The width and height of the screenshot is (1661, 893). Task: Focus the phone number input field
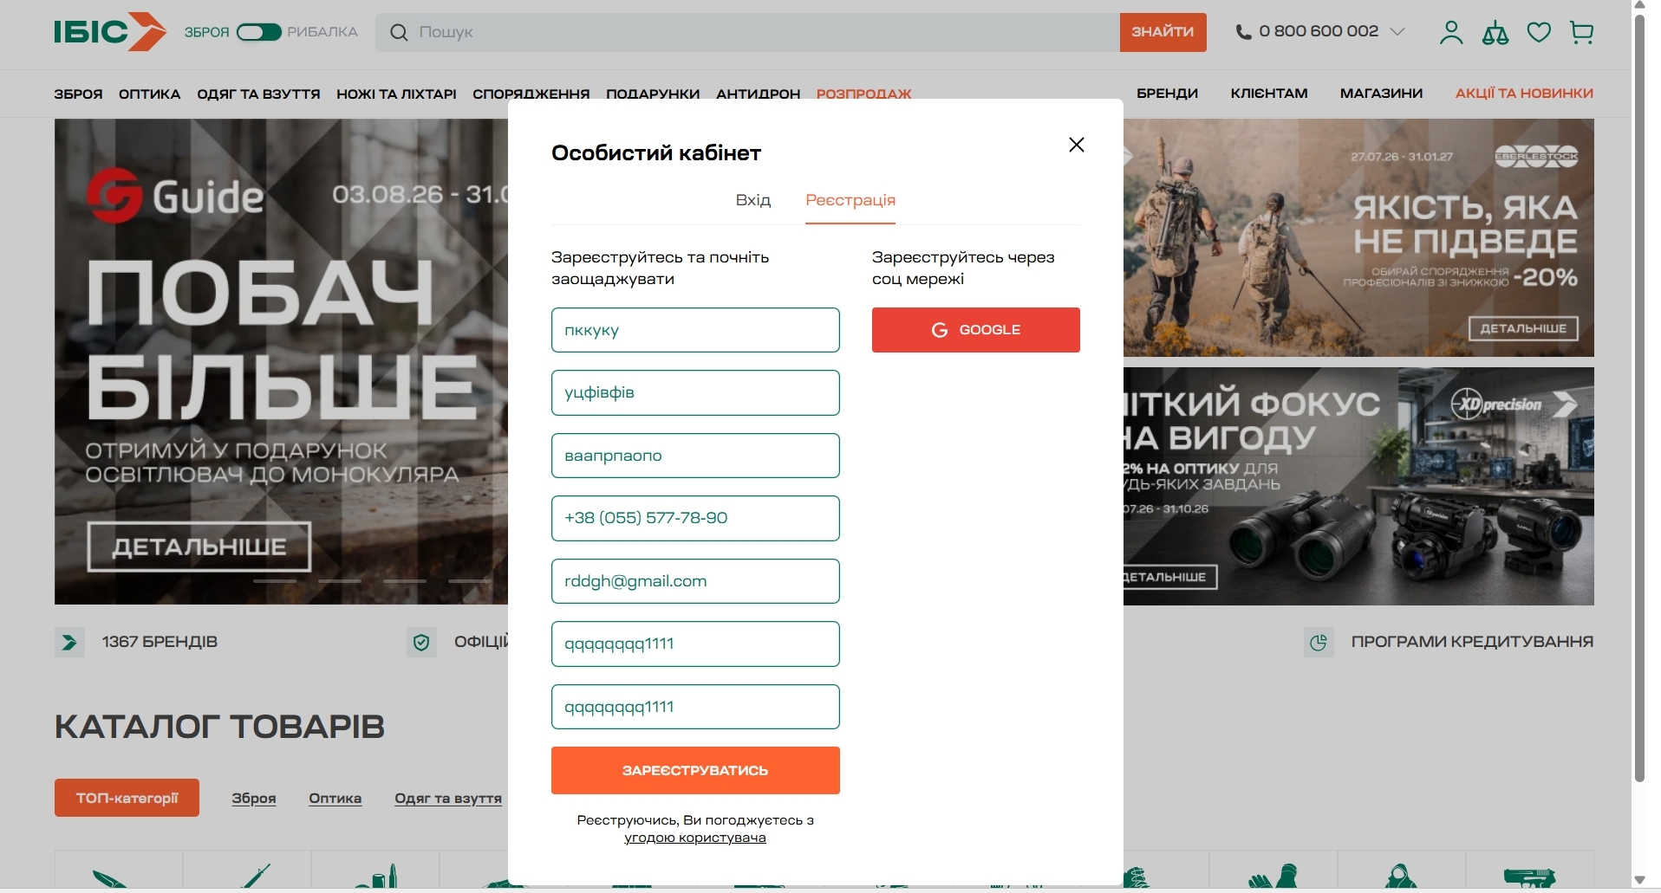pos(695,518)
